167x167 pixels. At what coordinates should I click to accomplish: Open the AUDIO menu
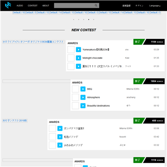tap(20, 6)
